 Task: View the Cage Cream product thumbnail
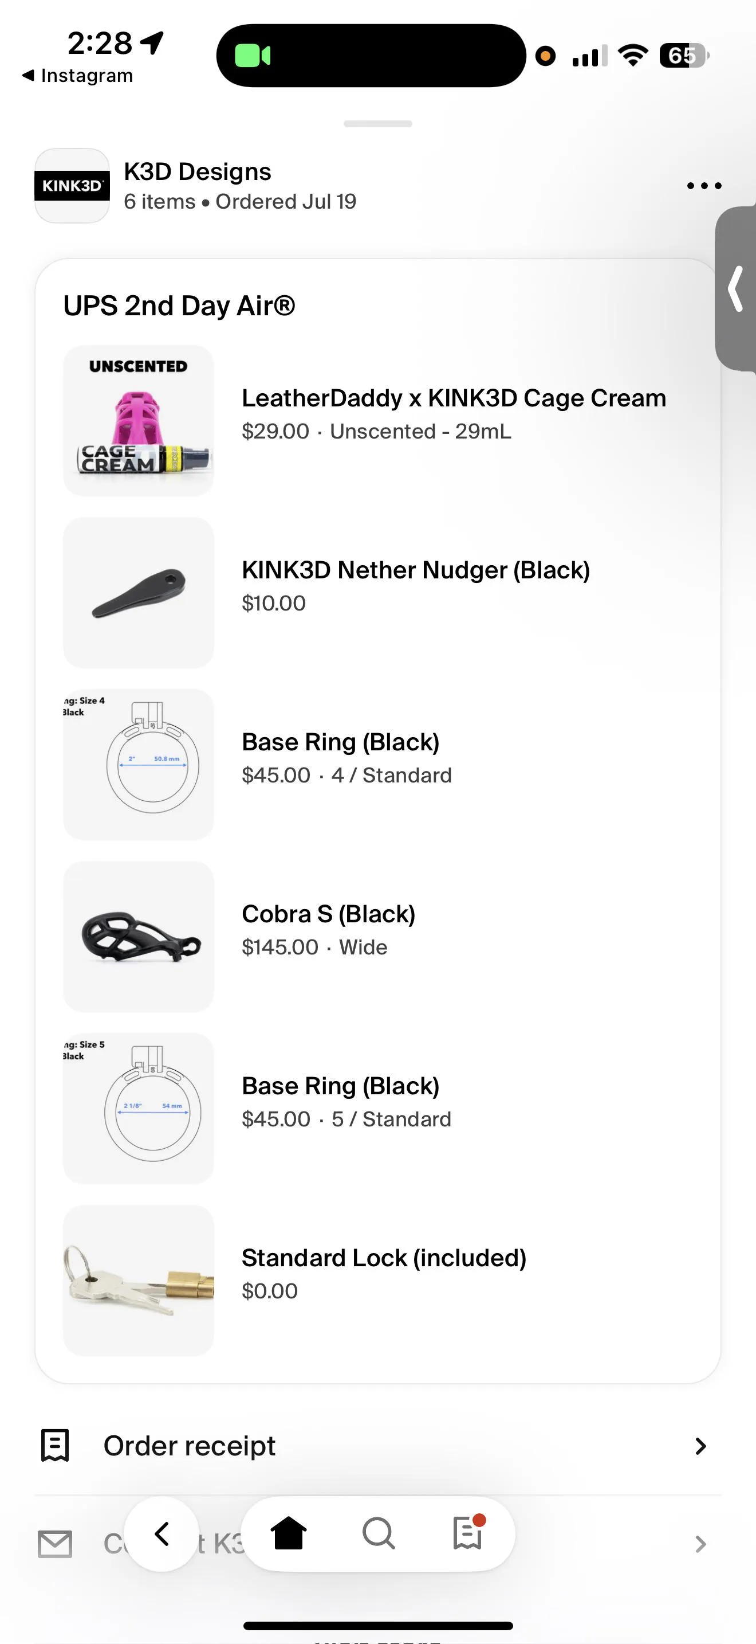(139, 421)
